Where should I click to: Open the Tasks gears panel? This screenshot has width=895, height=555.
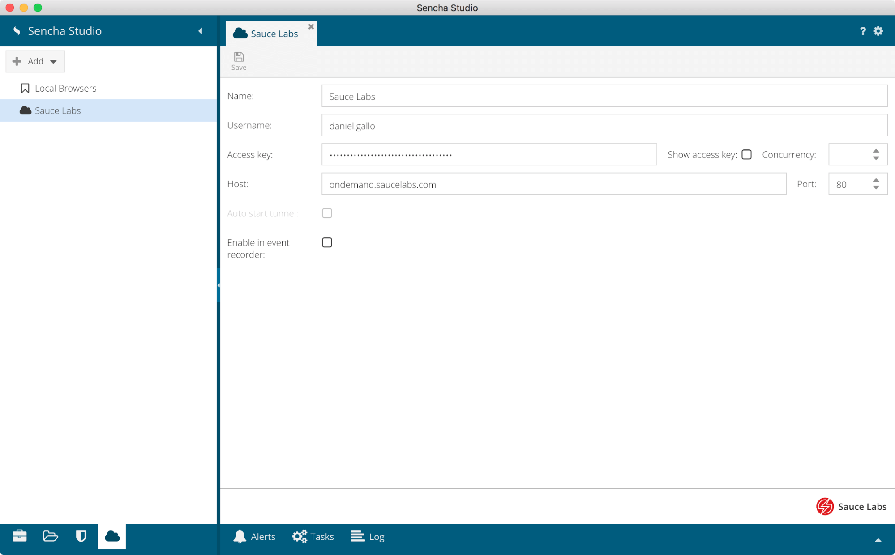313,536
